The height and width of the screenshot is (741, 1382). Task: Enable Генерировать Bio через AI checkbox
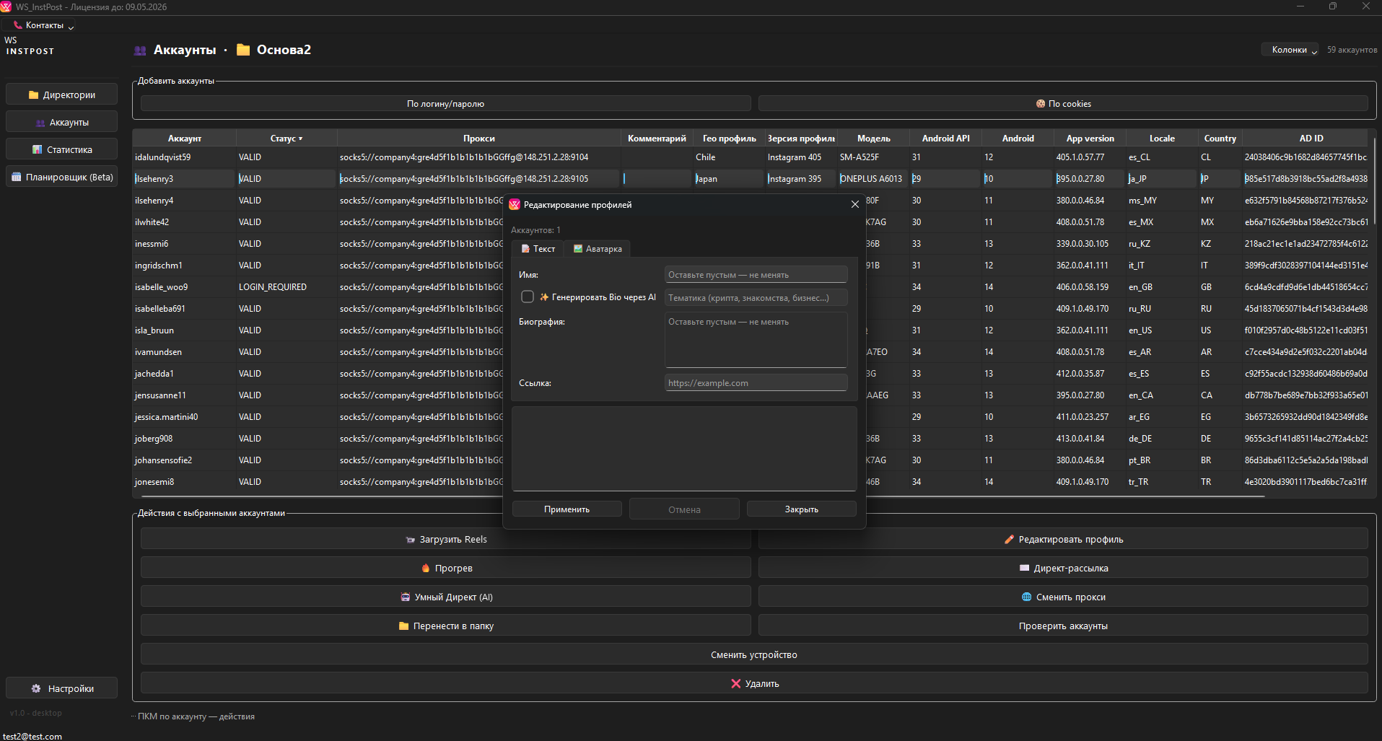[x=528, y=297]
